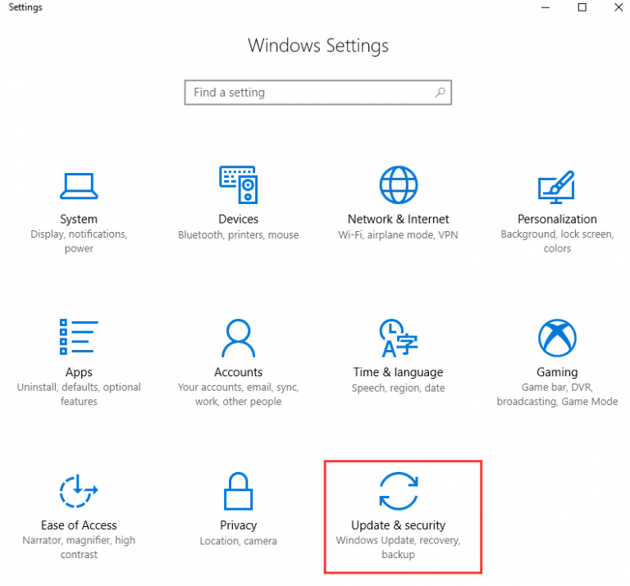
Task: Click 'Your accounts, email, sync' description
Action: [x=238, y=394]
